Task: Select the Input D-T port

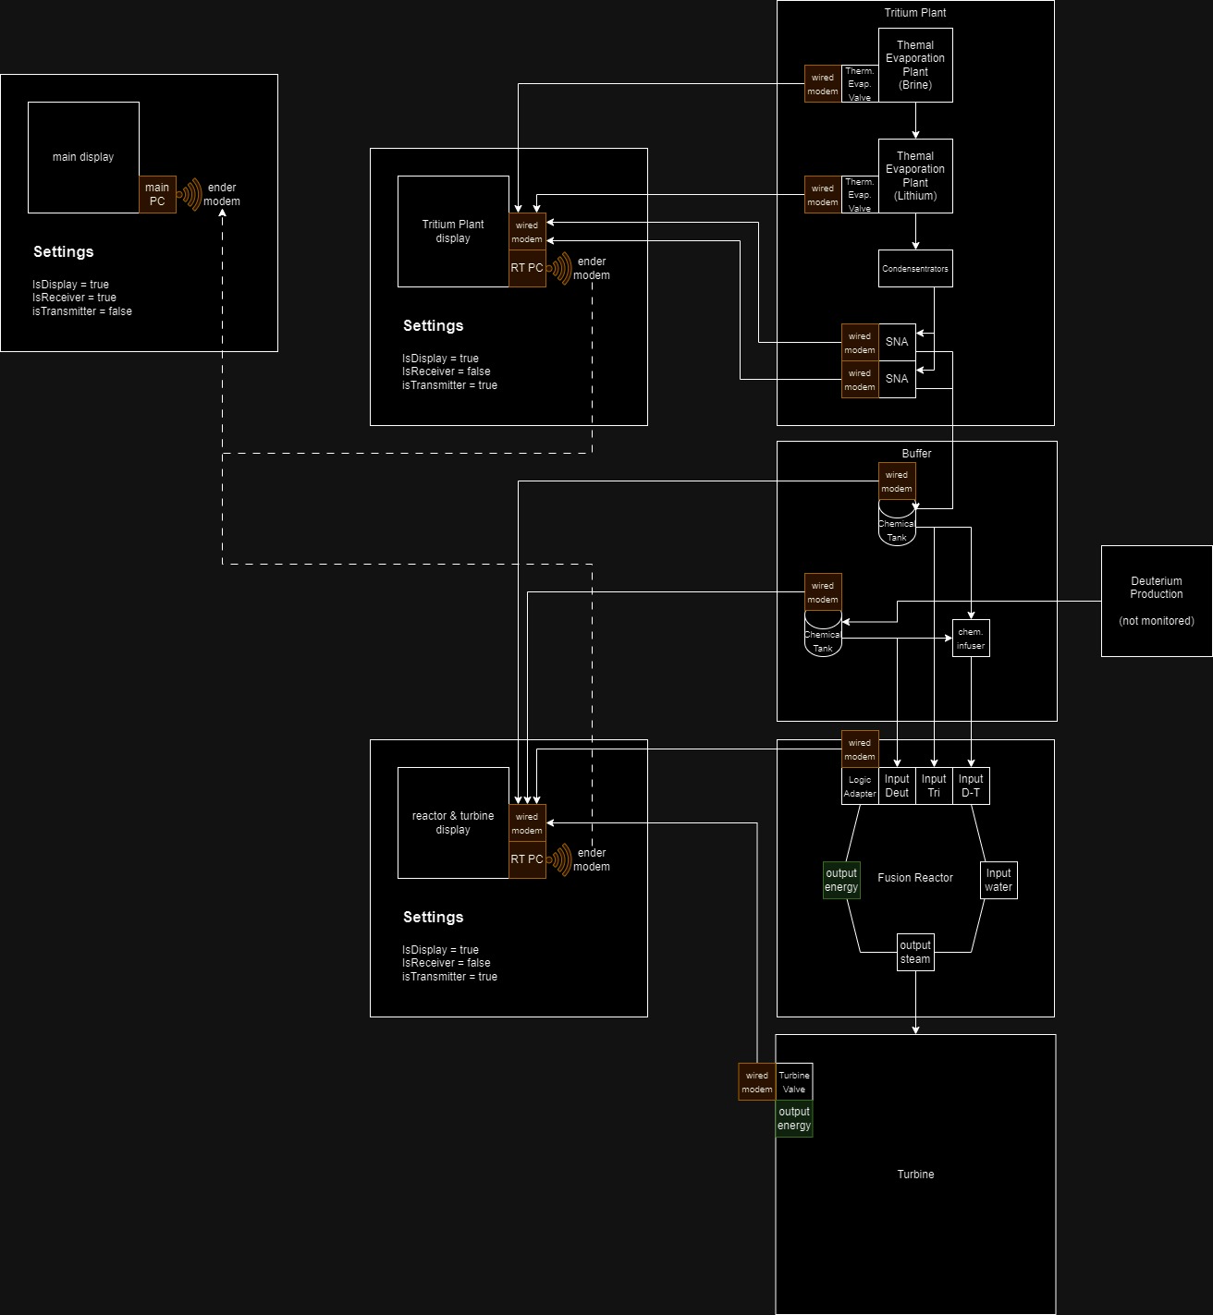Action: [x=971, y=785]
